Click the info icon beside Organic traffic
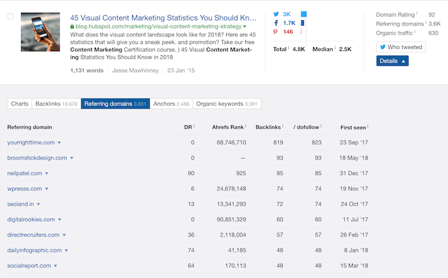This screenshot has width=448, height=278. click(x=415, y=31)
